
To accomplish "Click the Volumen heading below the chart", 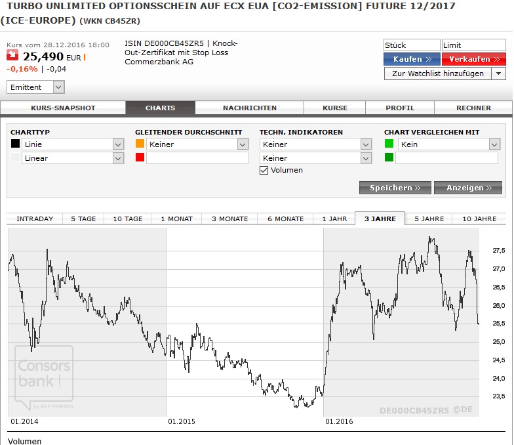I will tap(25, 441).
